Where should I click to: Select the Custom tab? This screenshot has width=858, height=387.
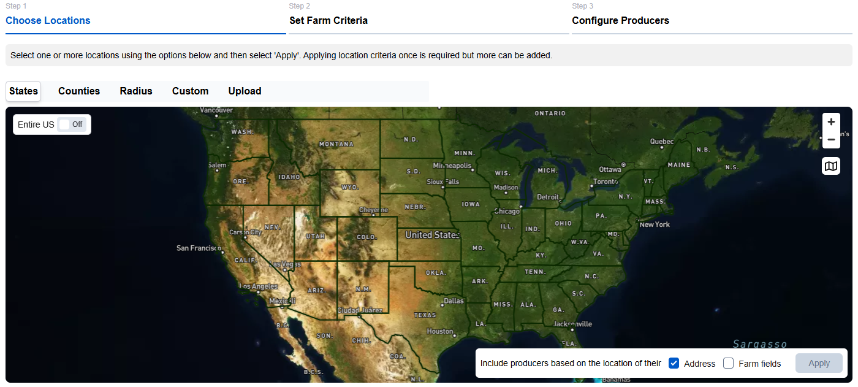coord(190,91)
